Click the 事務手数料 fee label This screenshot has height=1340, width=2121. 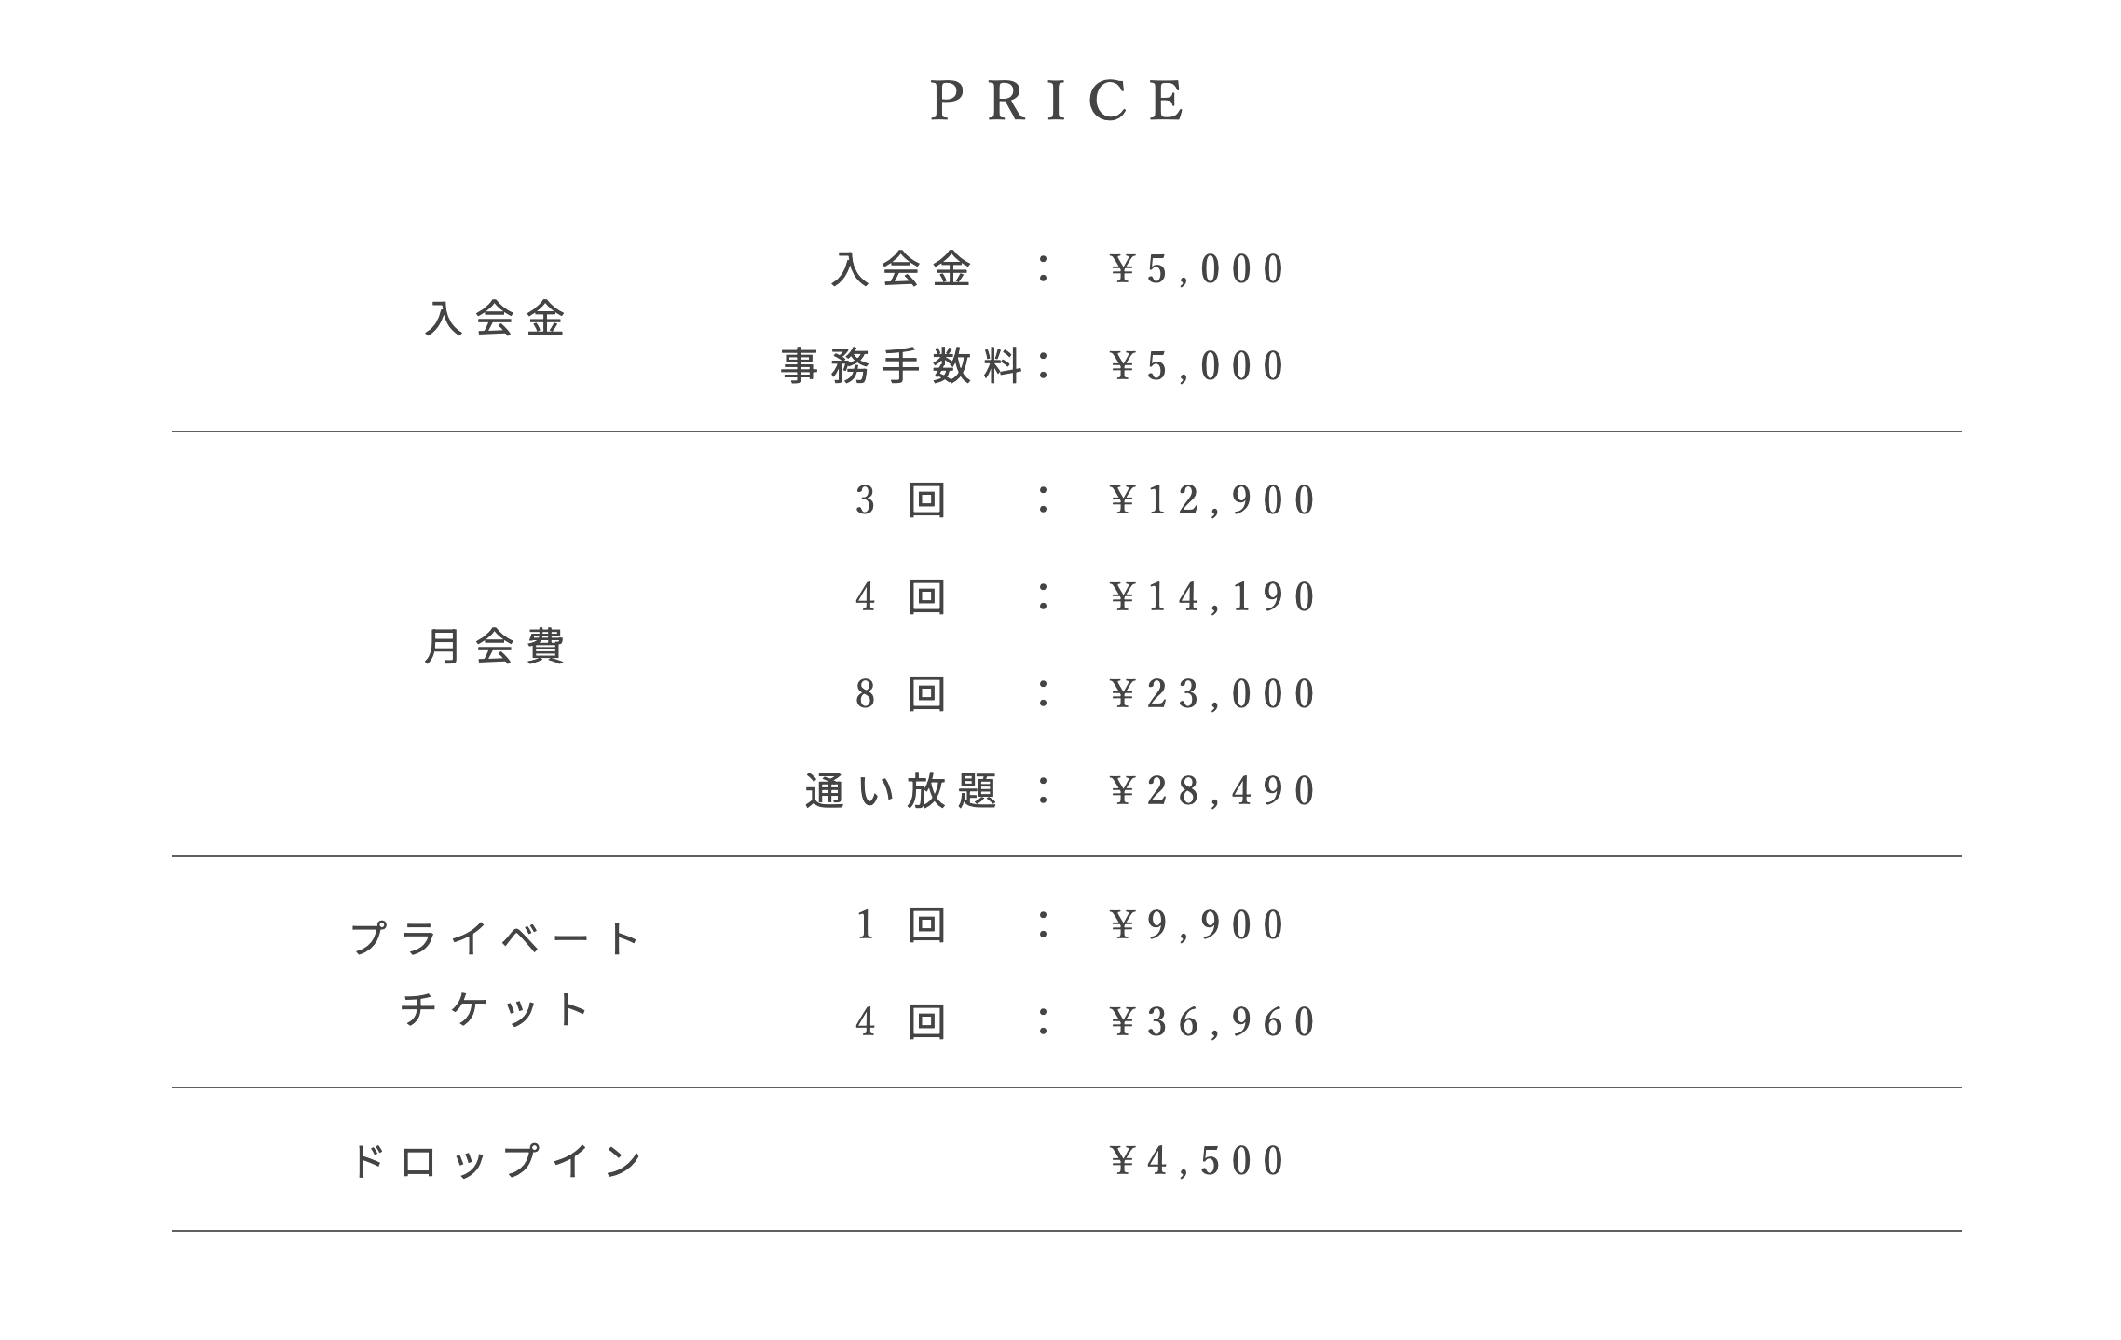tap(901, 366)
